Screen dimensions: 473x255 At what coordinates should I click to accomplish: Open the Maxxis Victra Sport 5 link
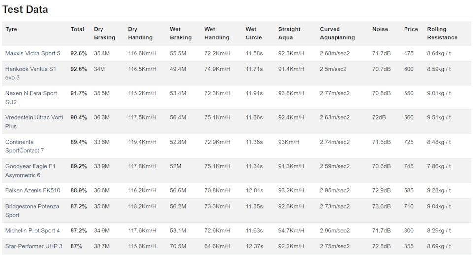click(x=33, y=53)
